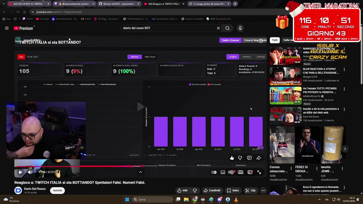Run search with magnifier button
Viewport: 363px width, 204px height.
pos(227,28)
